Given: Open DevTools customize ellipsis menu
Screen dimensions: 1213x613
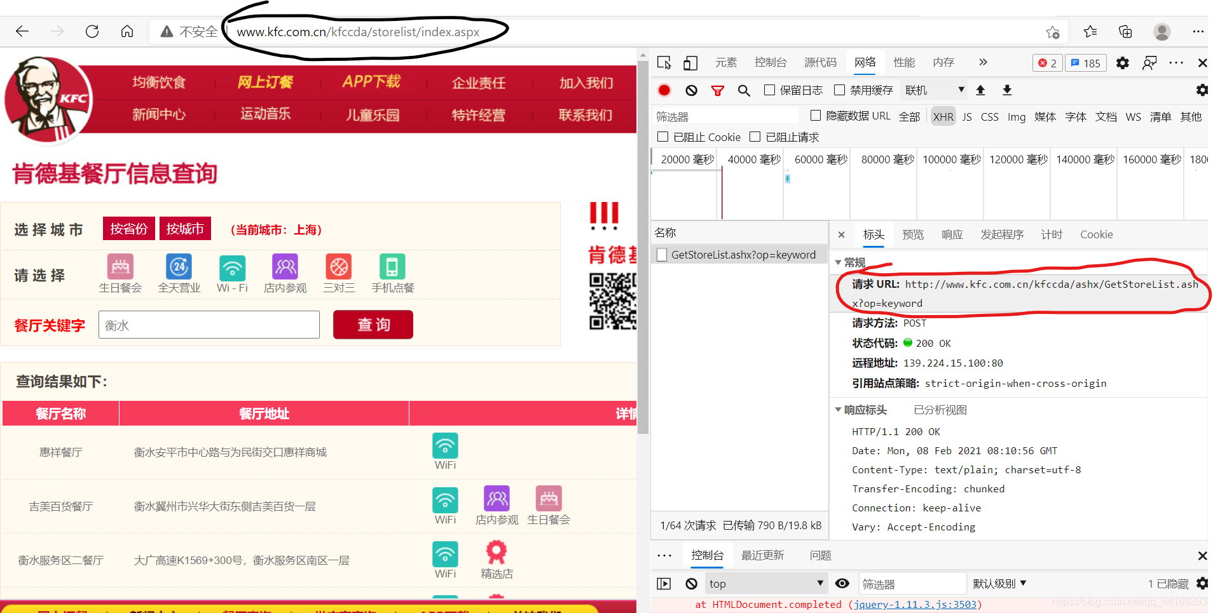Looking at the screenshot, I should click(x=1176, y=63).
